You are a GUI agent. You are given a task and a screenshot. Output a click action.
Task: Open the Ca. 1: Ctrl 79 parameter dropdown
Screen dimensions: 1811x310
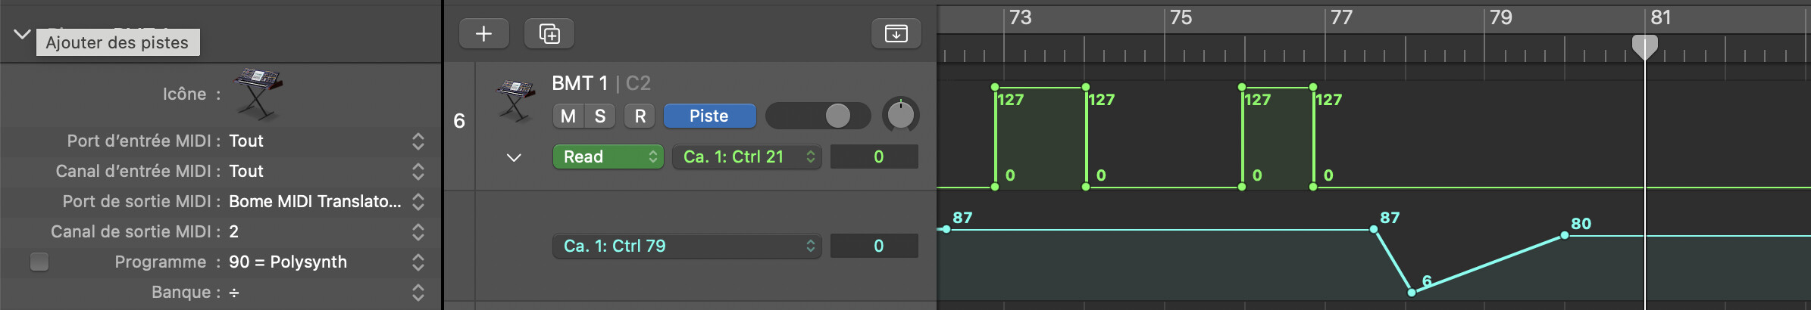[687, 246]
